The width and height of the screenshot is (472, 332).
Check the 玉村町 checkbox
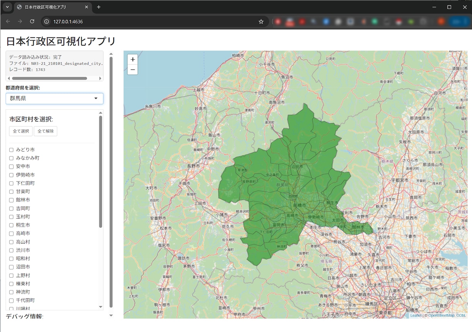[12, 217]
